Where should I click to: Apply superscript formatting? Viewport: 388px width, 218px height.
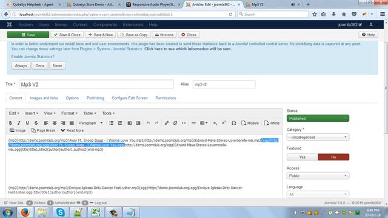224,123
